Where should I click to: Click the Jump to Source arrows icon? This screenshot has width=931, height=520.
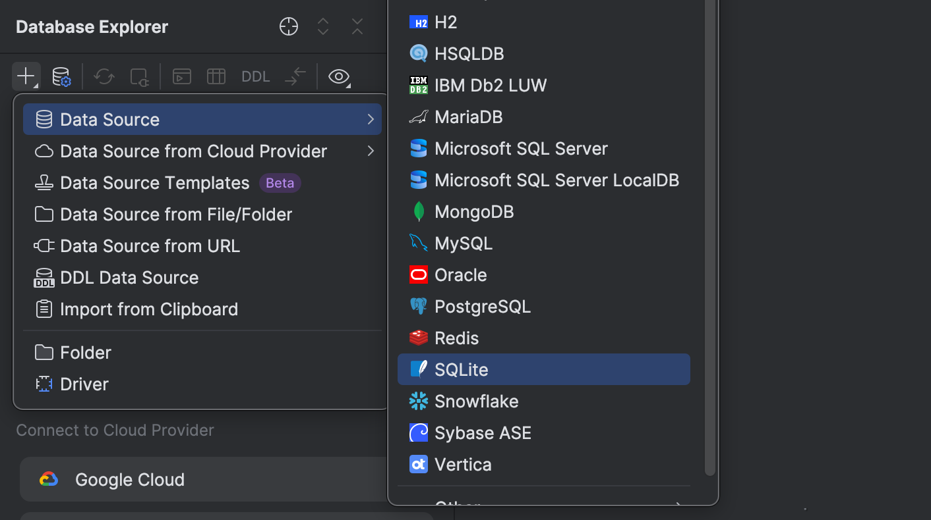(x=295, y=76)
